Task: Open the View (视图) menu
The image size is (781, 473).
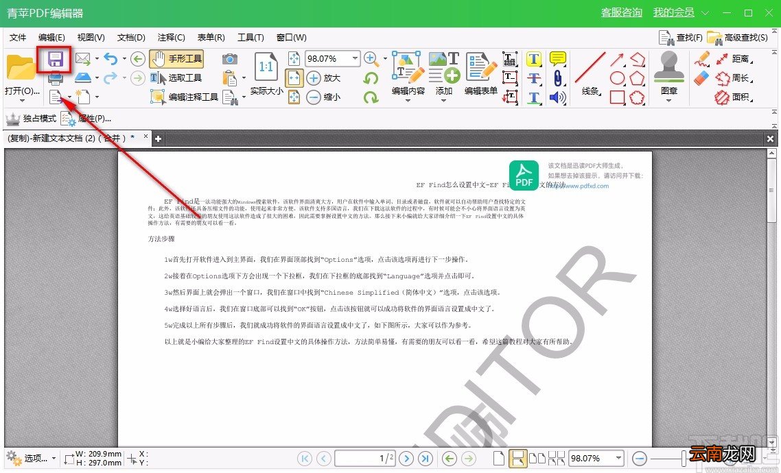Action: pos(91,37)
